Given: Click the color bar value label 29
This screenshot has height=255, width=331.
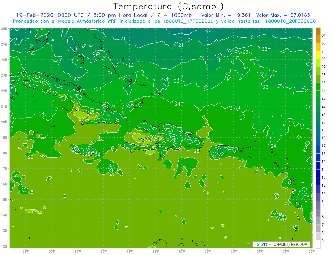Looking at the screenshot, I should click(x=324, y=51).
